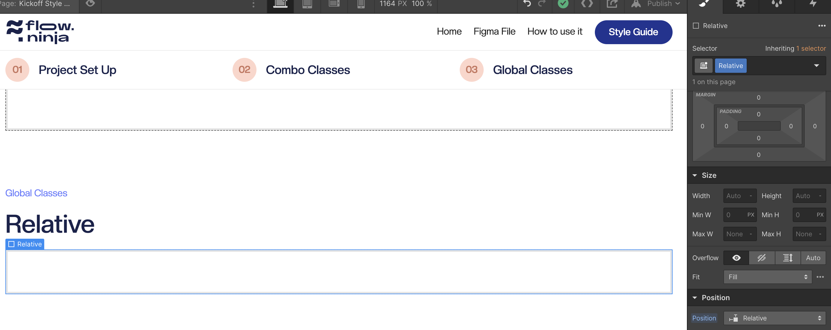Edit the right padding value
The image size is (831, 330).
(791, 126)
